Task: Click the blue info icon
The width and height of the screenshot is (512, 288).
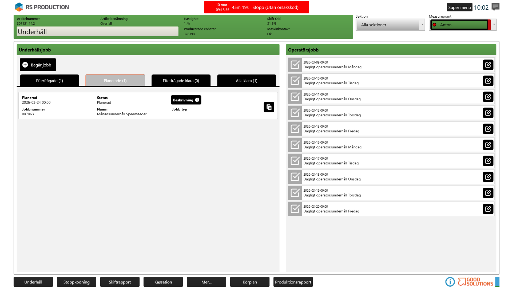Action: (450, 282)
